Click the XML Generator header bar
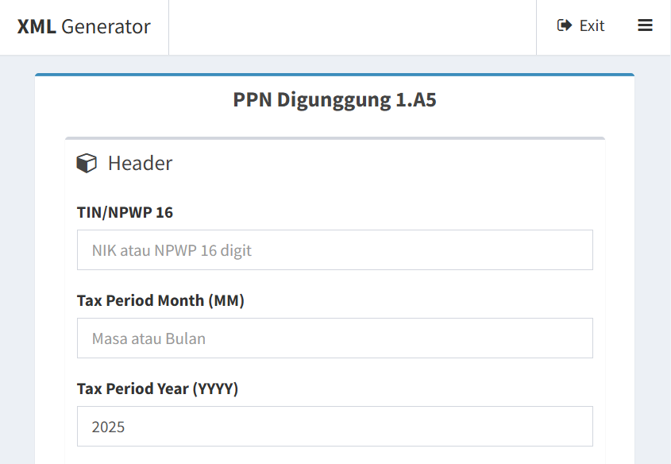 (83, 26)
